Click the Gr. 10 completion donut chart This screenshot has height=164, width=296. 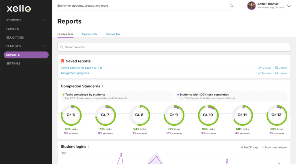[208, 115]
